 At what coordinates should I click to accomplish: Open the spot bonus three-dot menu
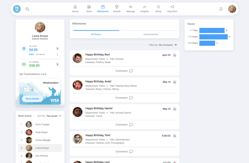click(x=57, y=54)
